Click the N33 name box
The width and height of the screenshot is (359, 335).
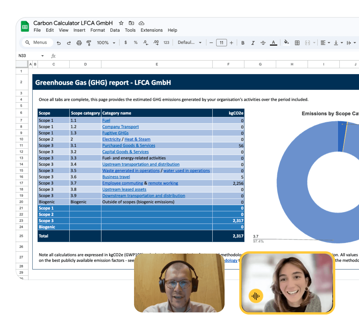click(x=22, y=56)
